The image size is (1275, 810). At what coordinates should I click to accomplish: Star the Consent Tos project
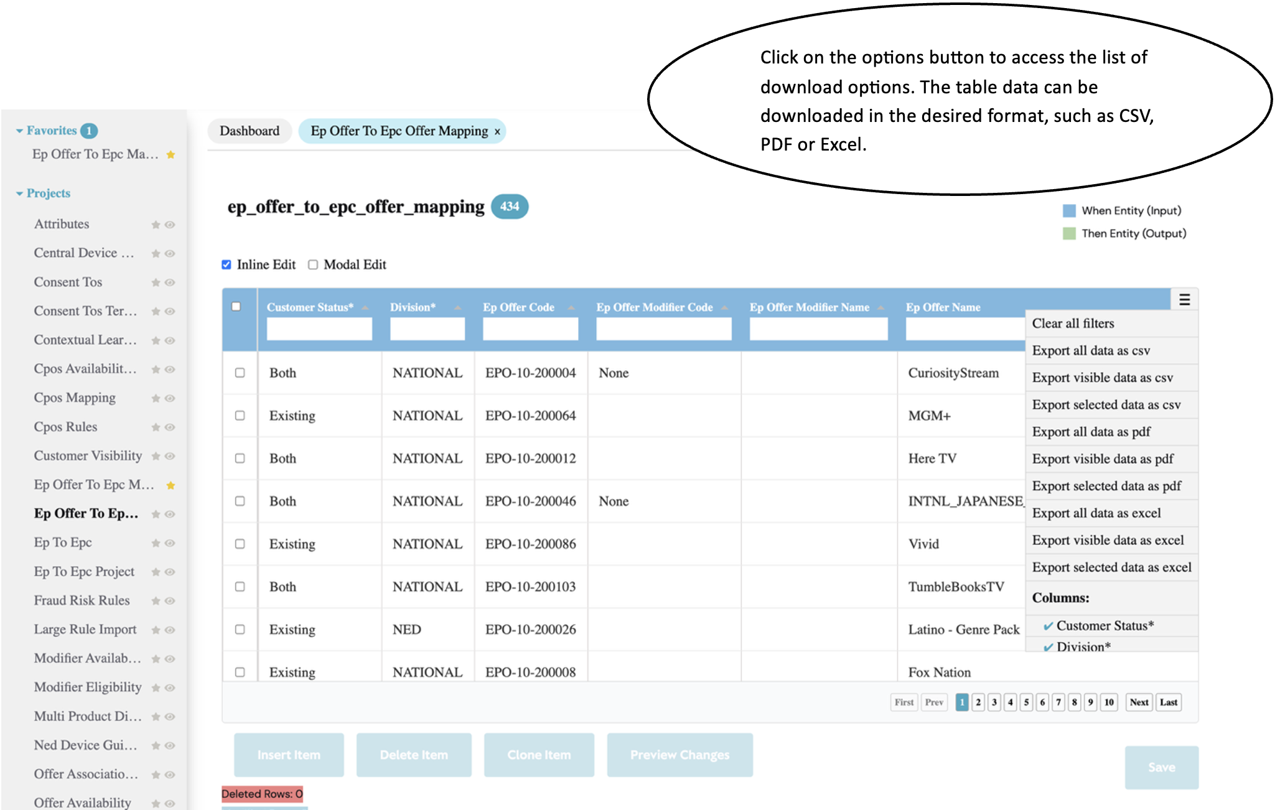point(156,282)
